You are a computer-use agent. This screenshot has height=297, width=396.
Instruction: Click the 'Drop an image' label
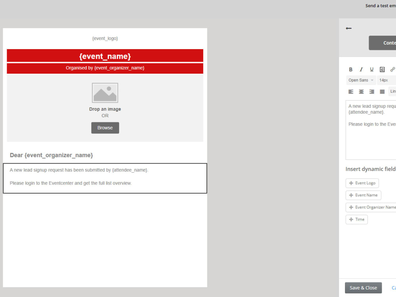click(105, 109)
